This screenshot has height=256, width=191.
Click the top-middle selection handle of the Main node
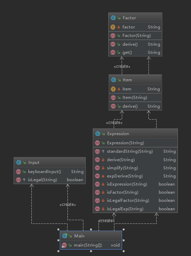[x=91, y=229]
